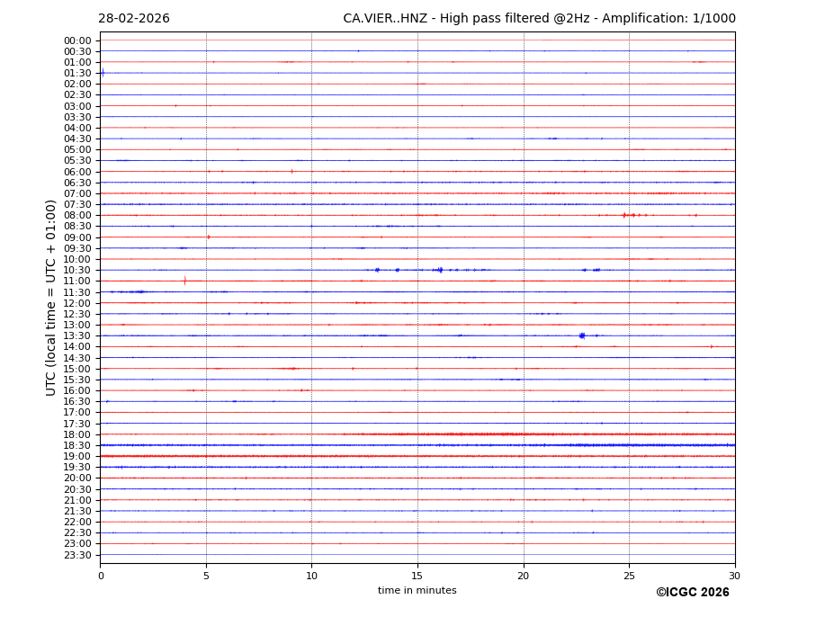Select the 00:00 row time label
Image resolution: width=834 pixels, height=626 pixels.
click(76, 40)
